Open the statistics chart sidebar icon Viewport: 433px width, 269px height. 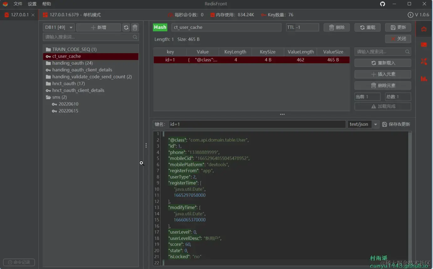pyautogui.click(x=424, y=79)
